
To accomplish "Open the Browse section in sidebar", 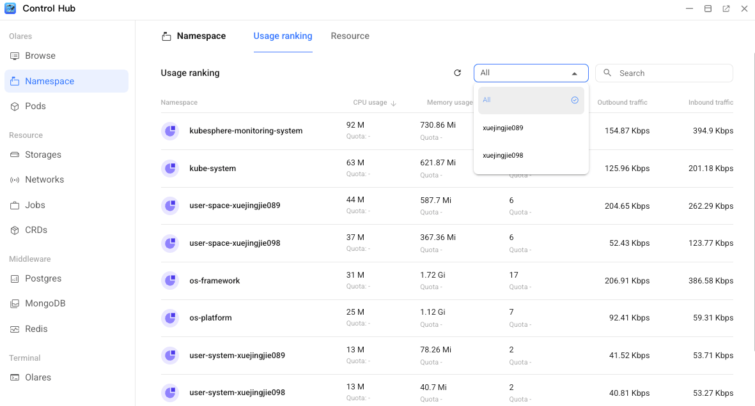I will click(40, 56).
